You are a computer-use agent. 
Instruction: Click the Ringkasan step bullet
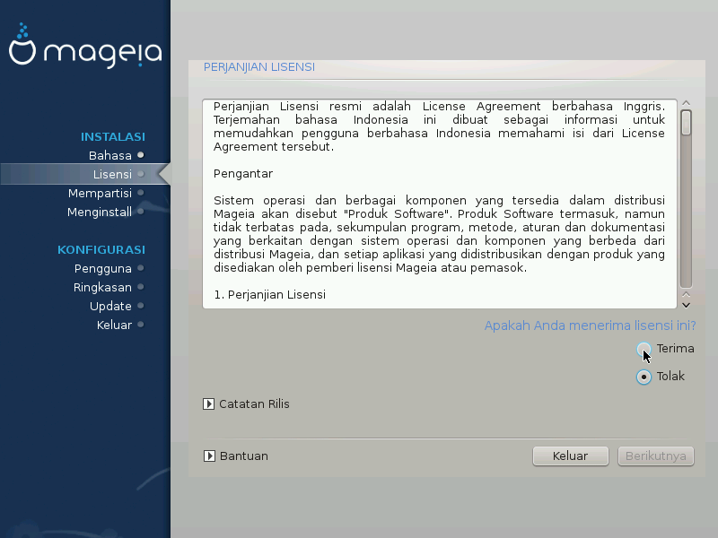(x=141, y=288)
